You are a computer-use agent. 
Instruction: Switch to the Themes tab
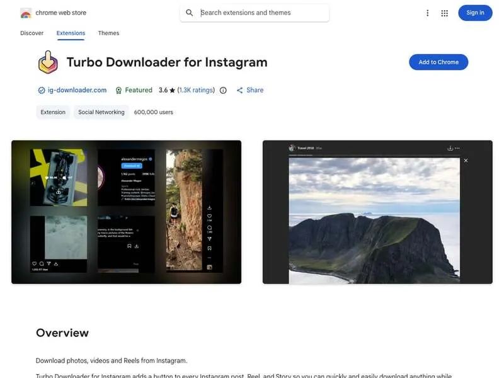[108, 33]
